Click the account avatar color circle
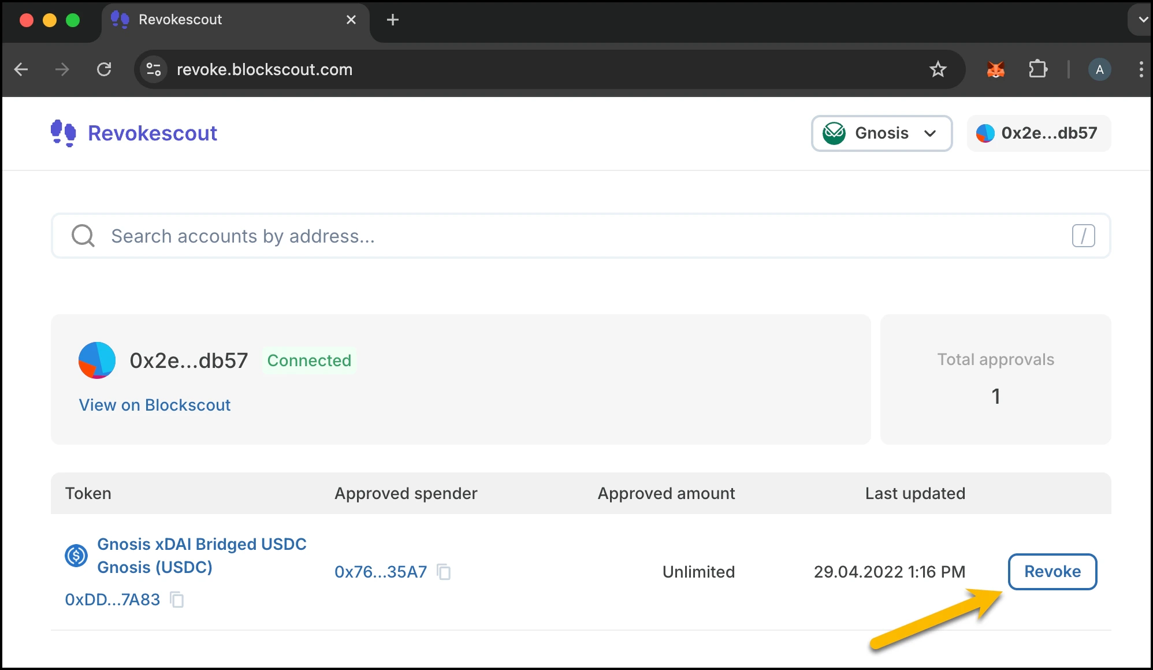This screenshot has width=1153, height=670. click(97, 360)
